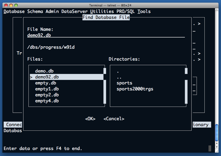Viewport: 221px width, 156px height.
Task: Click the File Name input field
Action: pyautogui.click(x=106, y=35)
